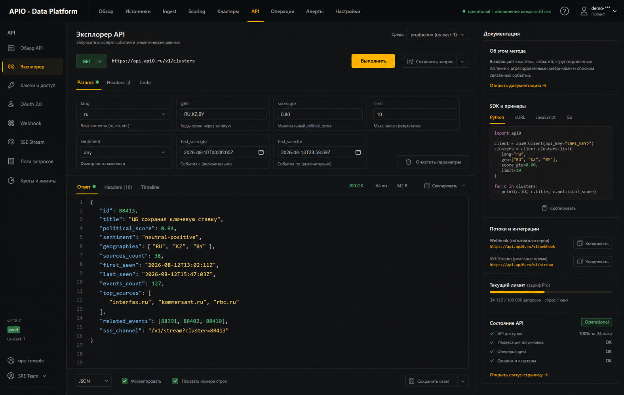Click the copy icon in SSE Stream Копировать button
The image size is (624, 395).
click(x=580, y=262)
